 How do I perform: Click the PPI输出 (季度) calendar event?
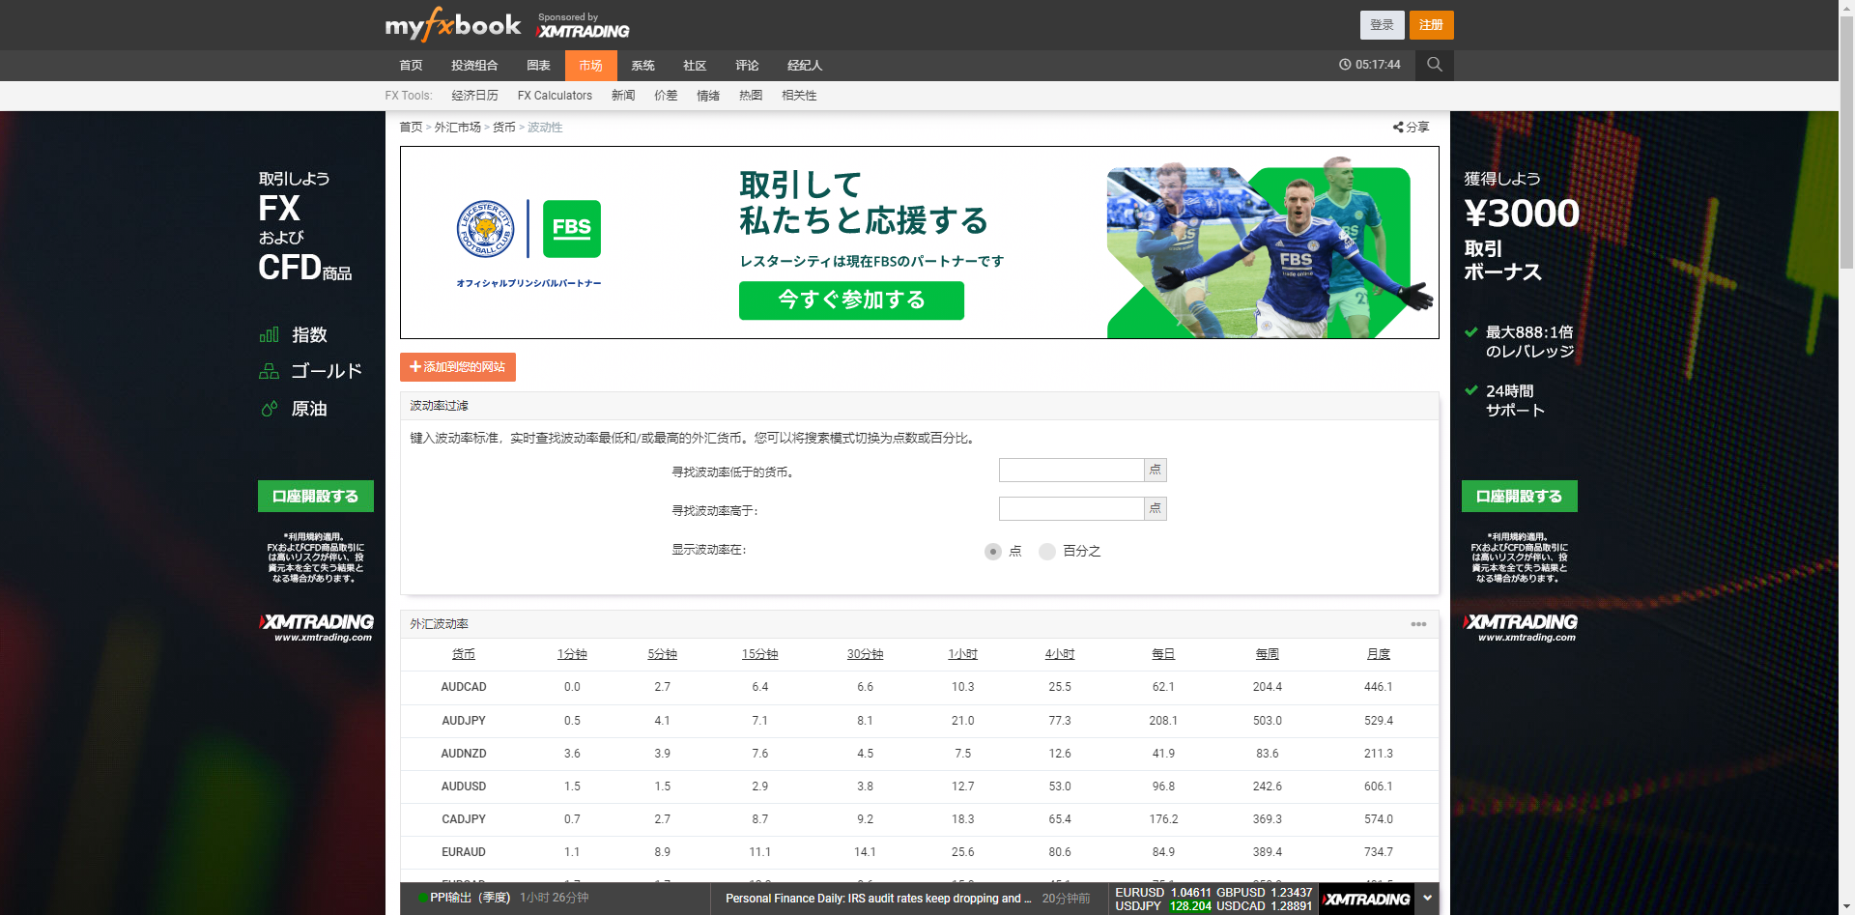pos(470,898)
